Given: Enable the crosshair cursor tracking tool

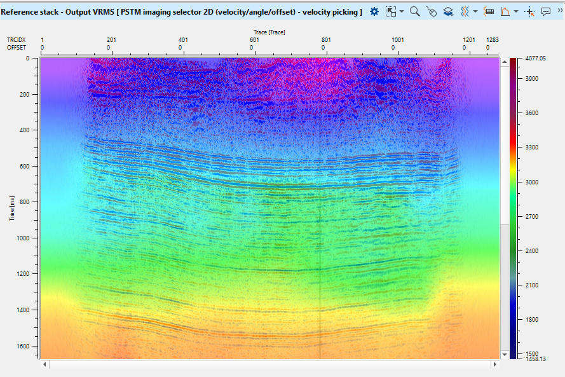Looking at the screenshot, I should 529,11.
